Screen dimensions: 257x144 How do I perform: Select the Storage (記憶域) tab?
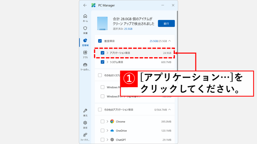(85, 42)
